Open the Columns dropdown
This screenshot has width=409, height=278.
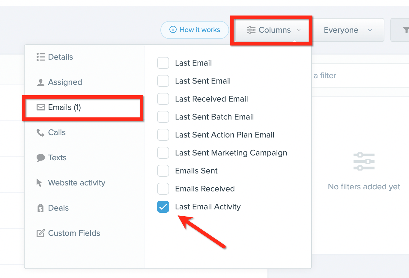pyautogui.click(x=271, y=30)
